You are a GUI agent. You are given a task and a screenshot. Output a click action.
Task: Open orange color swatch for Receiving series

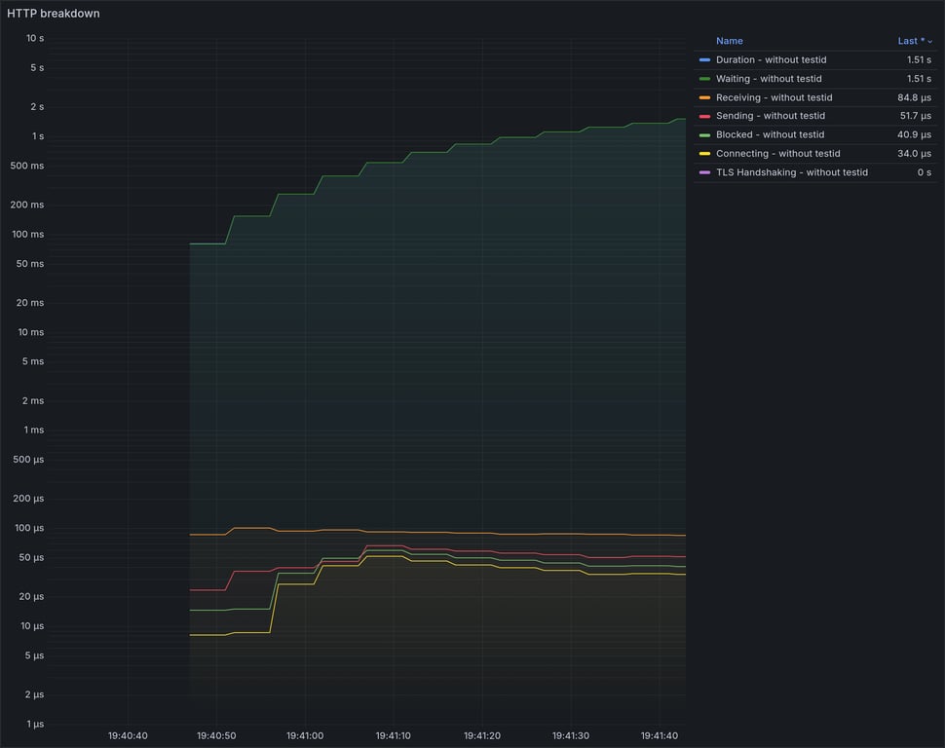coord(704,97)
